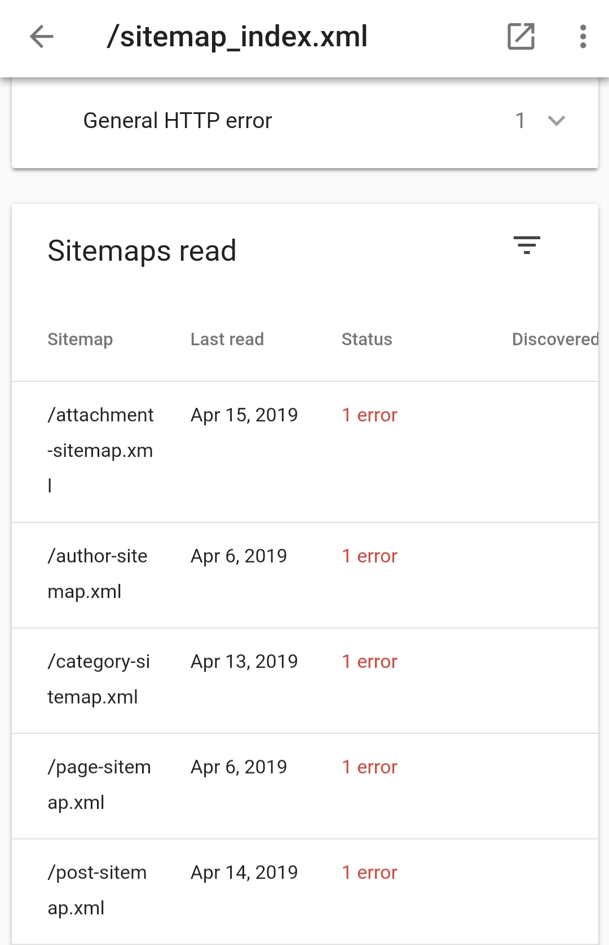Expand the General HTTP error details

[x=555, y=120]
